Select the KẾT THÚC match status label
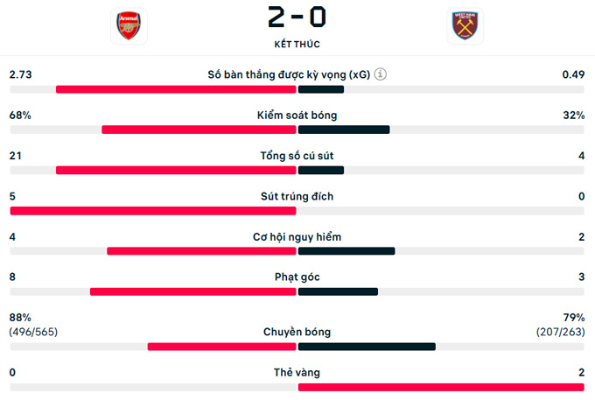Image resolution: width=595 pixels, height=400 pixels. click(297, 44)
